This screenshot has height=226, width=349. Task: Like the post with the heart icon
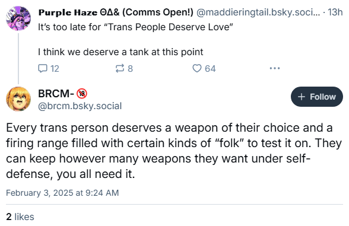click(197, 68)
